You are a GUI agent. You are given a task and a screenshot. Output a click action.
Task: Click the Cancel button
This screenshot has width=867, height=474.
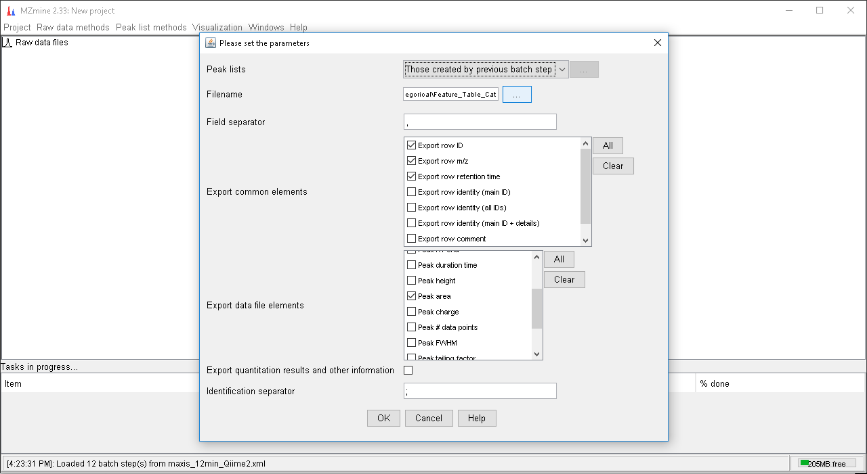(429, 418)
